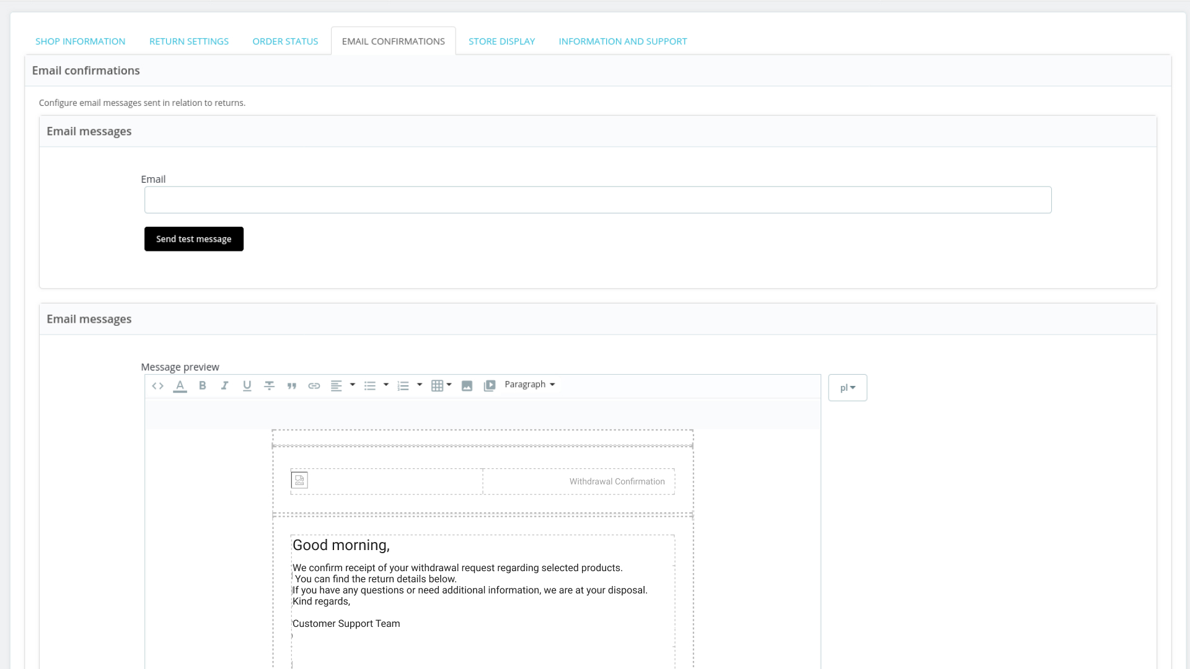Open the Paragraph style dropdown
1190x669 pixels.
(x=529, y=384)
